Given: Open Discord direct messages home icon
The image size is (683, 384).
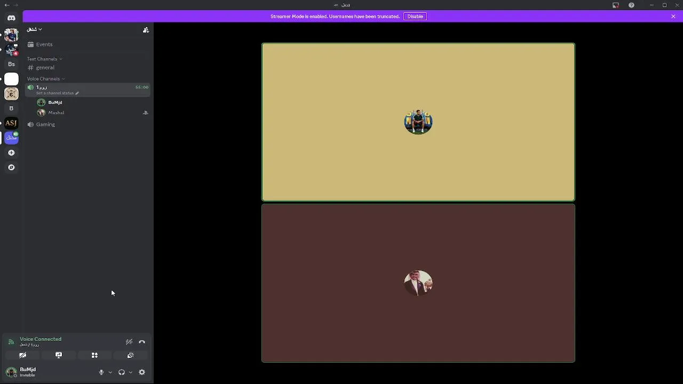Looking at the screenshot, I should click(11, 18).
